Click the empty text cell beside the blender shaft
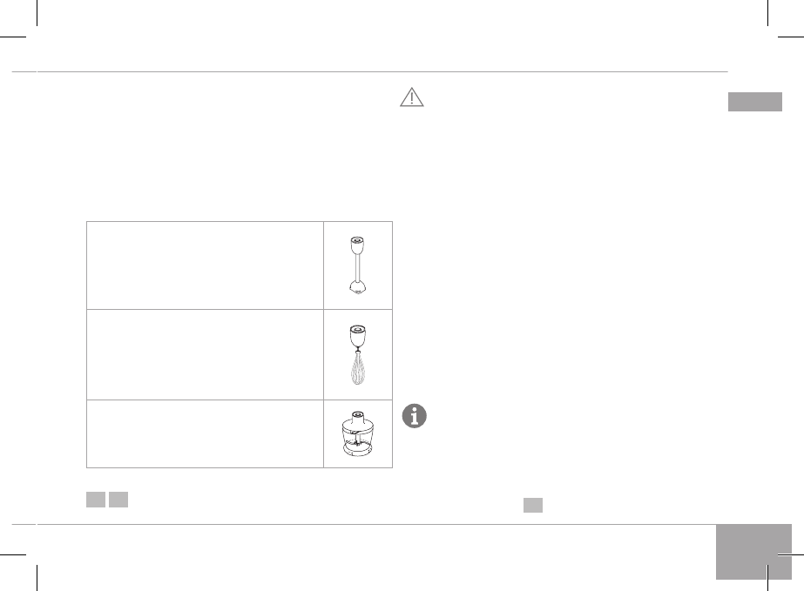This screenshot has width=804, height=591. [205, 265]
